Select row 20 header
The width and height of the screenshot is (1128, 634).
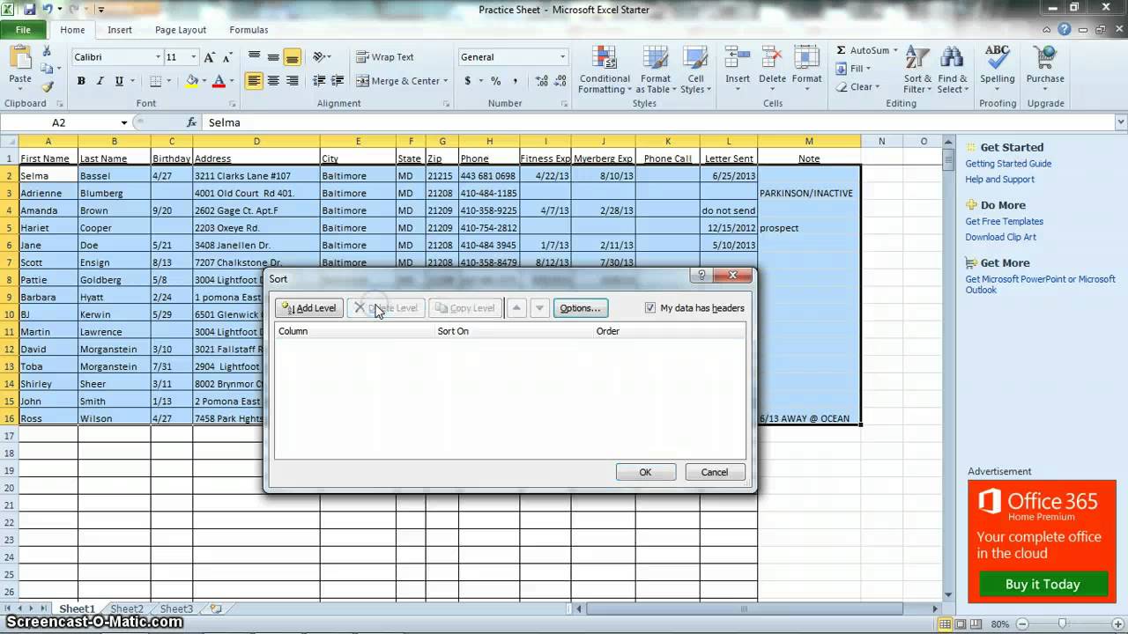9,488
